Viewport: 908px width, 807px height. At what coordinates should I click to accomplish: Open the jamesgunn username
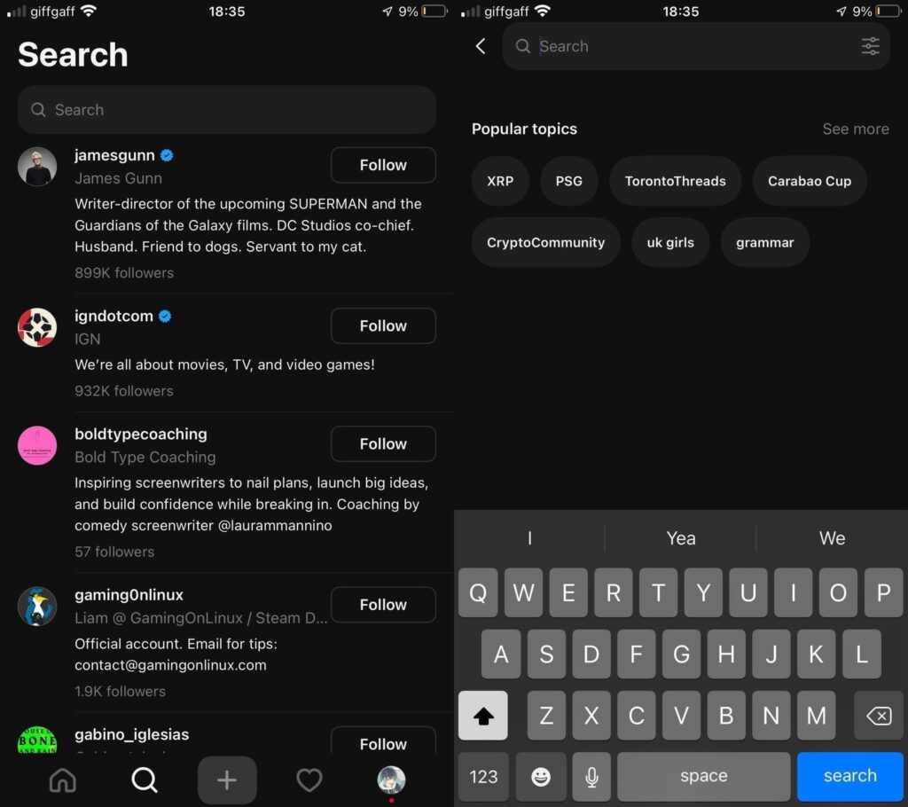[x=114, y=155]
